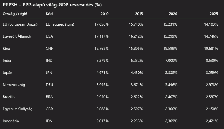Click the CHN code cell

pyautogui.click(x=50, y=49)
